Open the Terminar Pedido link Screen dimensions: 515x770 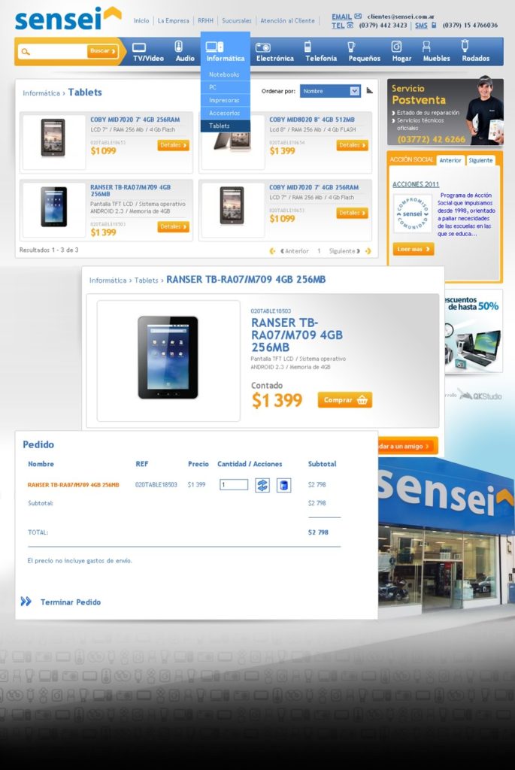pos(70,602)
